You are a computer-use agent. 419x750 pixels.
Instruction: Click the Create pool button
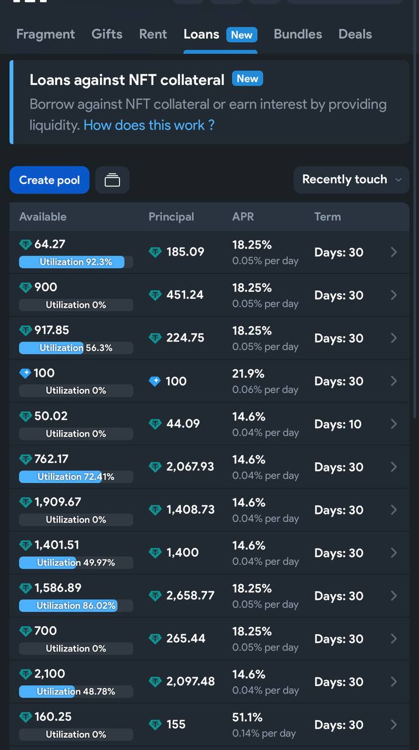[x=49, y=180]
